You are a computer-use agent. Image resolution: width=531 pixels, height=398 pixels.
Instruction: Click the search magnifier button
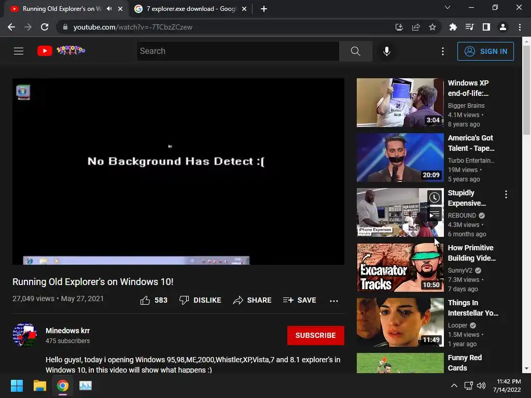coord(356,51)
